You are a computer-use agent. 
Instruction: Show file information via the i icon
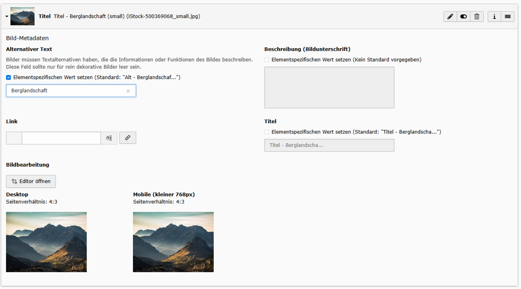[494, 17]
